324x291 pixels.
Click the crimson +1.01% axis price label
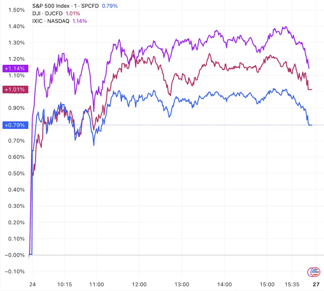point(15,89)
